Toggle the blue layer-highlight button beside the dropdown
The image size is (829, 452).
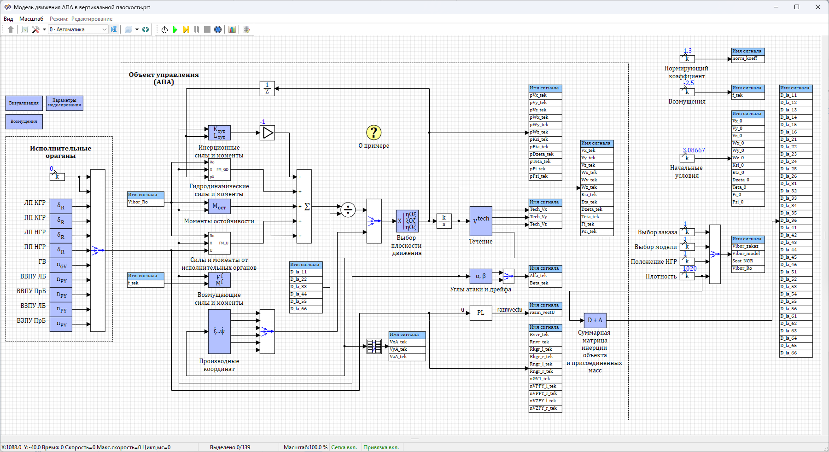(114, 29)
